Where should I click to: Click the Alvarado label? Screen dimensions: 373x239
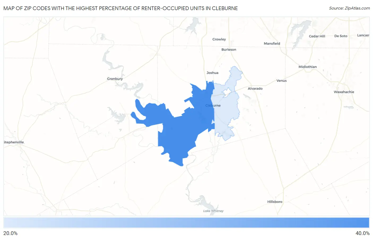pos(255,89)
